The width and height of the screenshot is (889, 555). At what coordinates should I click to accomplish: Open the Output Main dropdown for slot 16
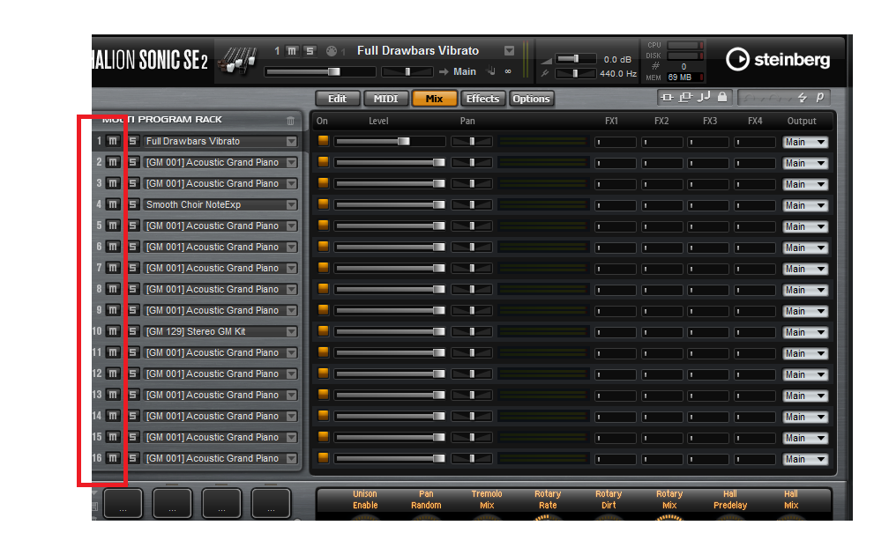pyautogui.click(x=805, y=459)
